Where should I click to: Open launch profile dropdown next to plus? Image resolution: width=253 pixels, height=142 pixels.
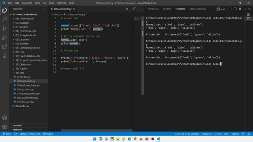pyautogui.click(x=231, y=9)
